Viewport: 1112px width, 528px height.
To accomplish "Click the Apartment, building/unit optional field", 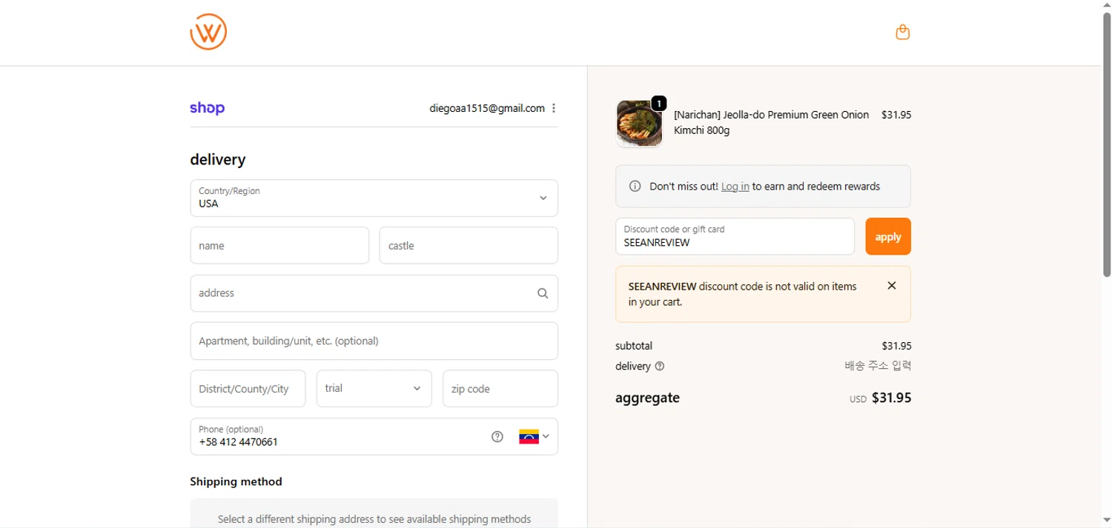I will pyautogui.click(x=374, y=341).
